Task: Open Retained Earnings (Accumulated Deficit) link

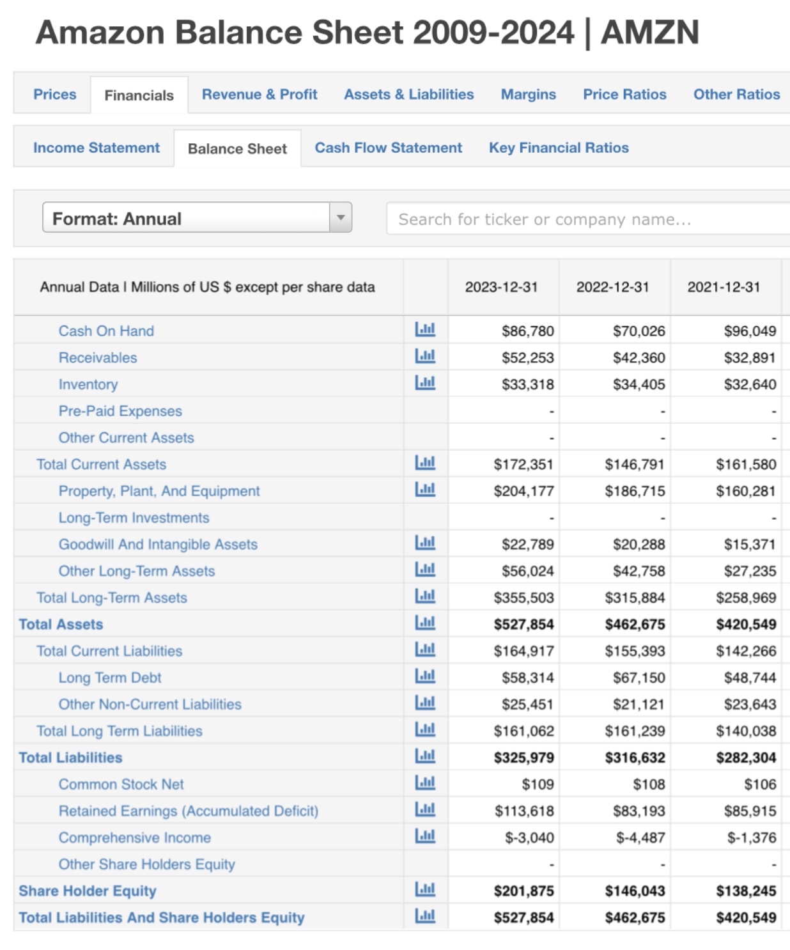Action: tap(189, 811)
